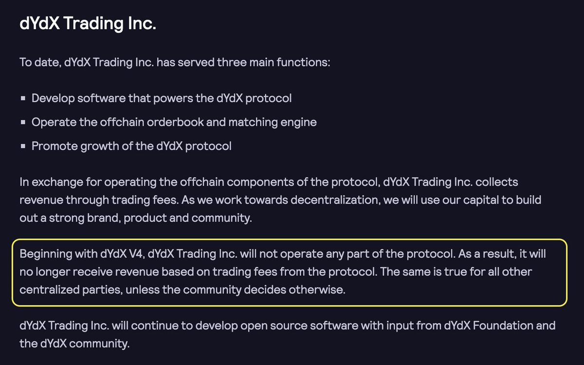
Task: Click the final line "the dYdX community."
Action: click(75, 344)
